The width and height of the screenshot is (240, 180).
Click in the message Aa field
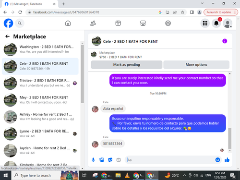170,160
